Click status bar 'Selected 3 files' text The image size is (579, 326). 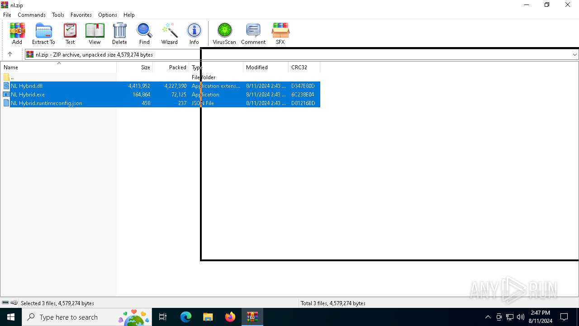tap(57, 303)
